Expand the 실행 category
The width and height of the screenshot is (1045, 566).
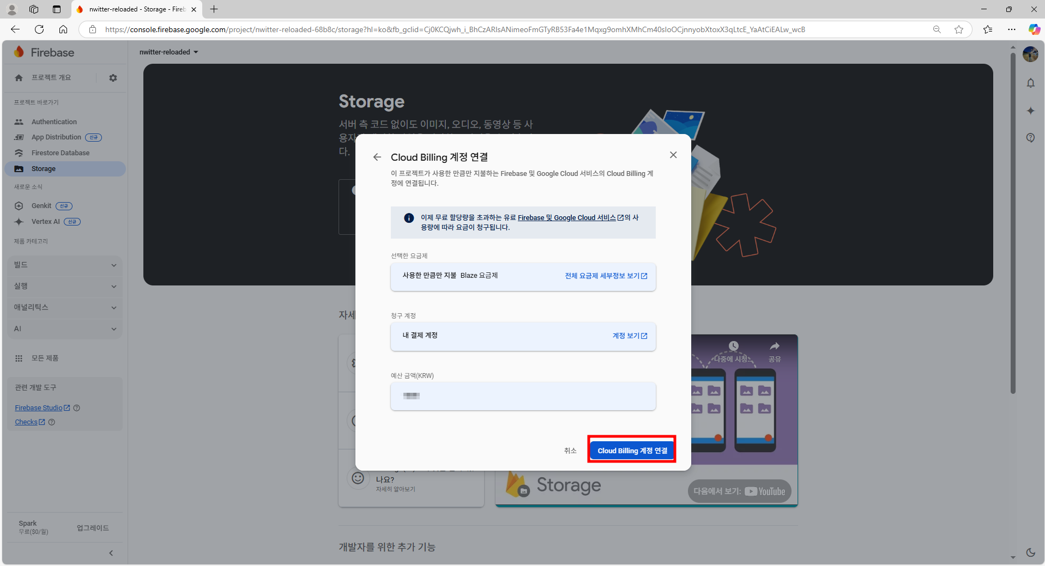(x=65, y=286)
